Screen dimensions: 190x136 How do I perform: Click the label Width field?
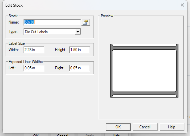coord(34,50)
